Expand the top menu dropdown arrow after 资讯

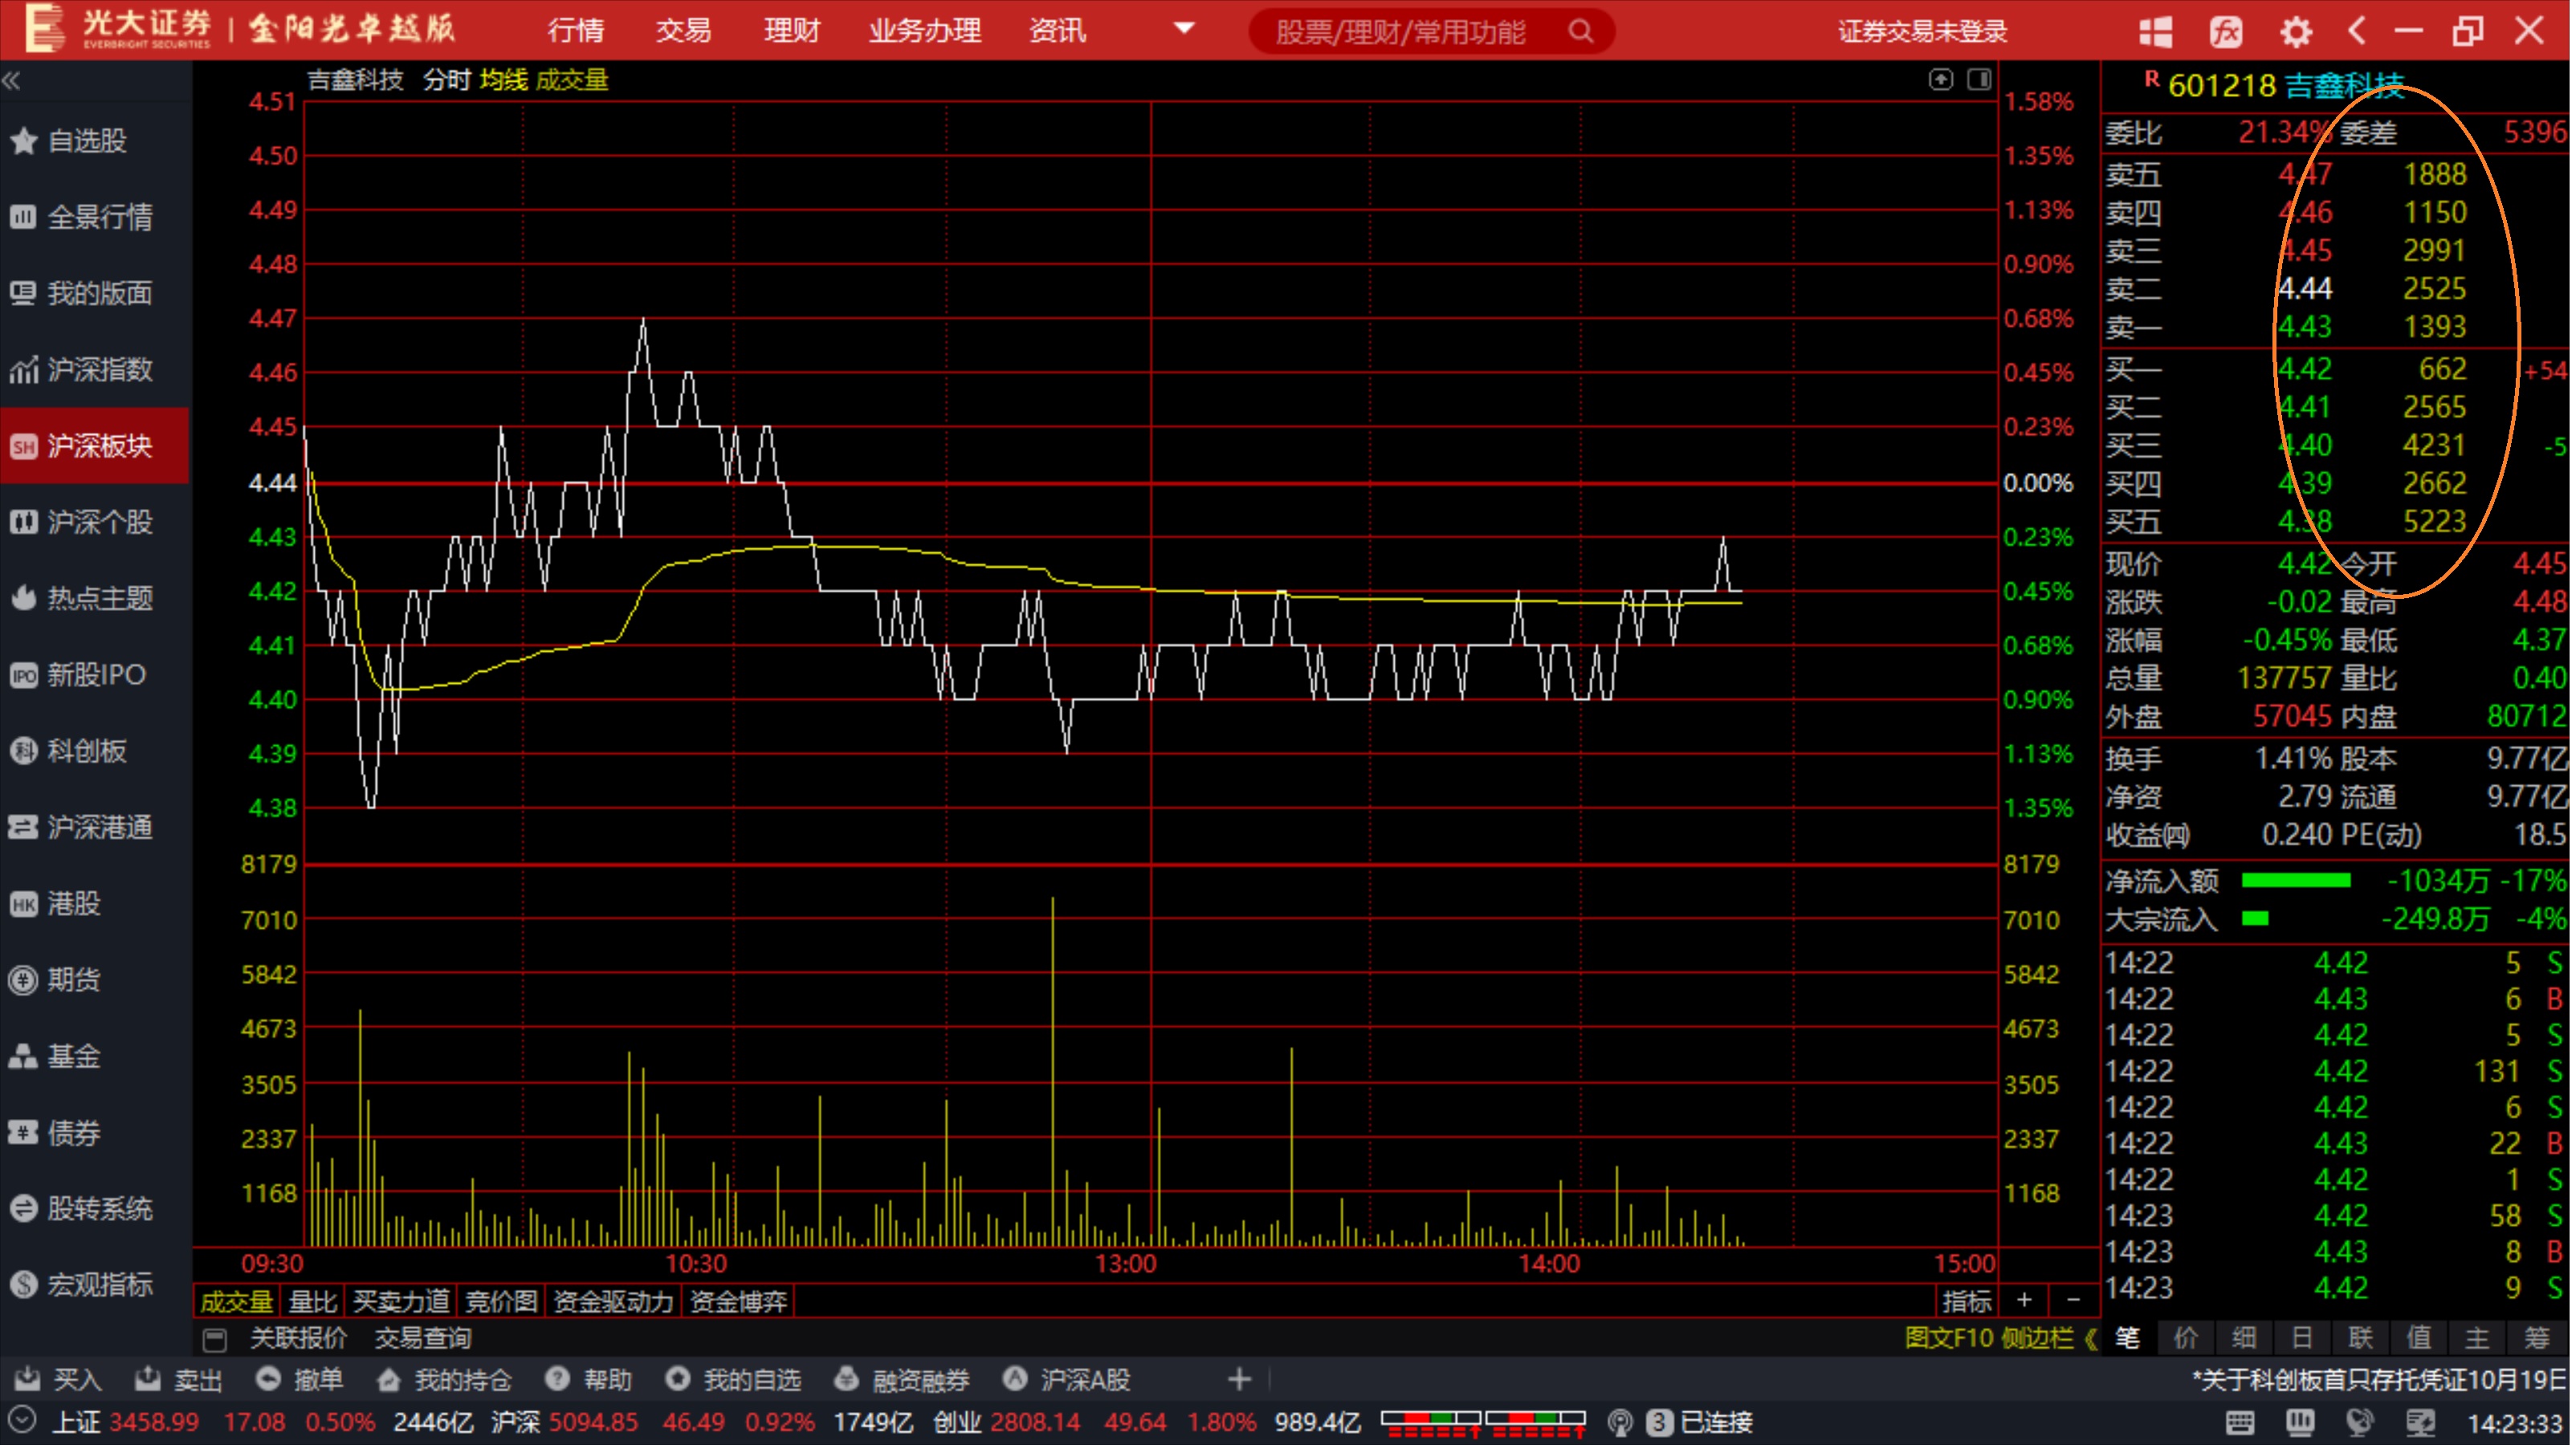pyautogui.click(x=1184, y=28)
